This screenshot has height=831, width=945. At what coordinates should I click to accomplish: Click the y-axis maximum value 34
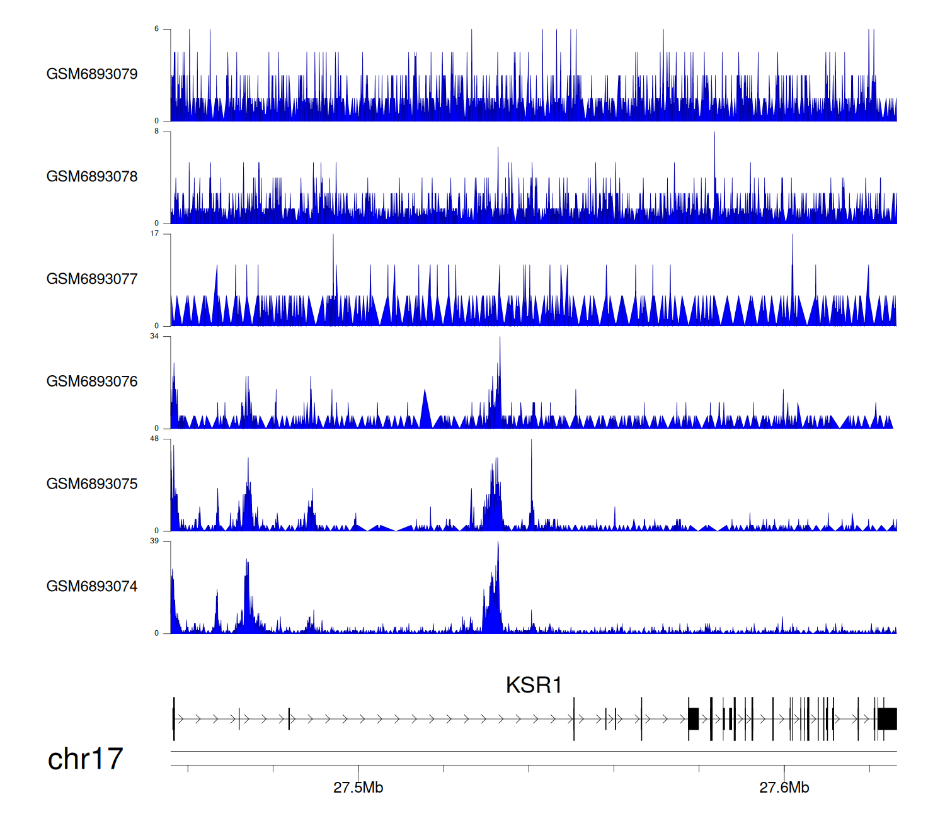pos(154,336)
